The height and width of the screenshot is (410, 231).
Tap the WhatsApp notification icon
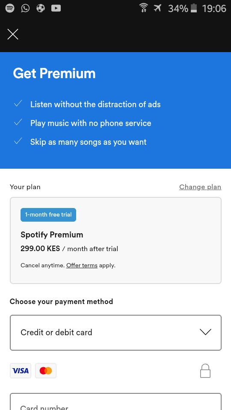click(25, 9)
